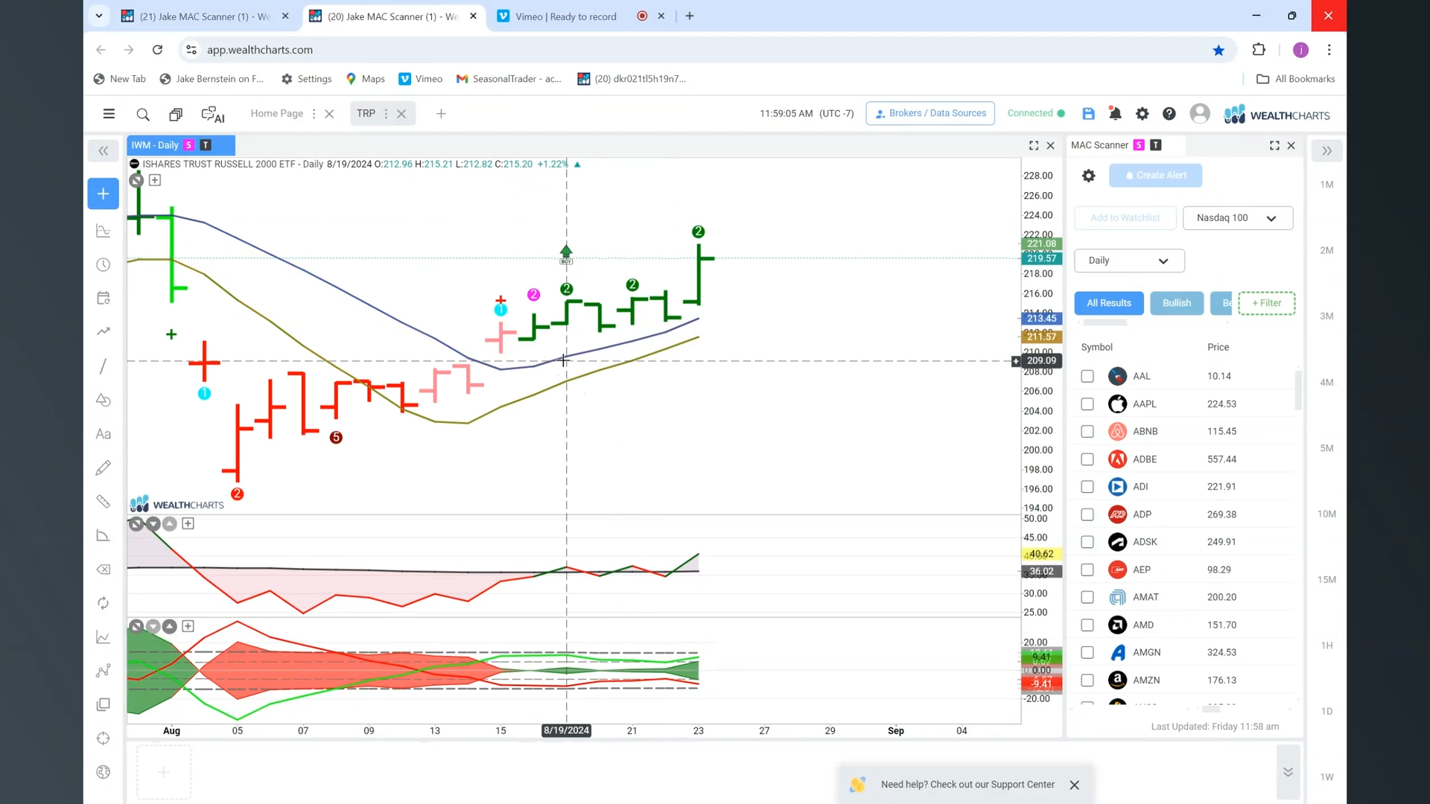
Task: Switch to Home Page workspace tab
Action: 276,114
